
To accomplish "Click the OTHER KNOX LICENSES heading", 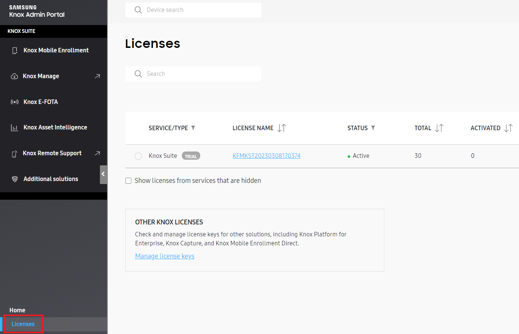I will pyautogui.click(x=169, y=222).
